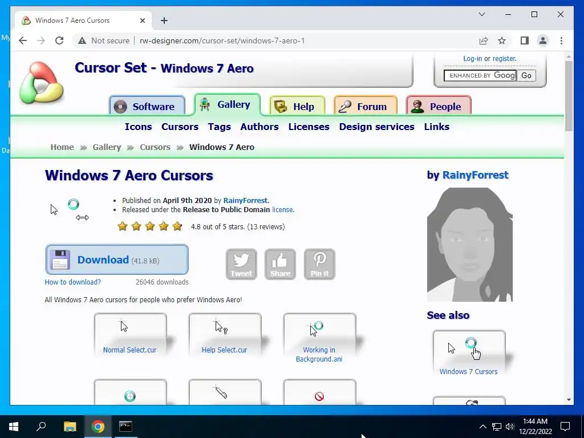This screenshot has width=584, height=438.
Task: Click the address bar URL
Action: 222,40
